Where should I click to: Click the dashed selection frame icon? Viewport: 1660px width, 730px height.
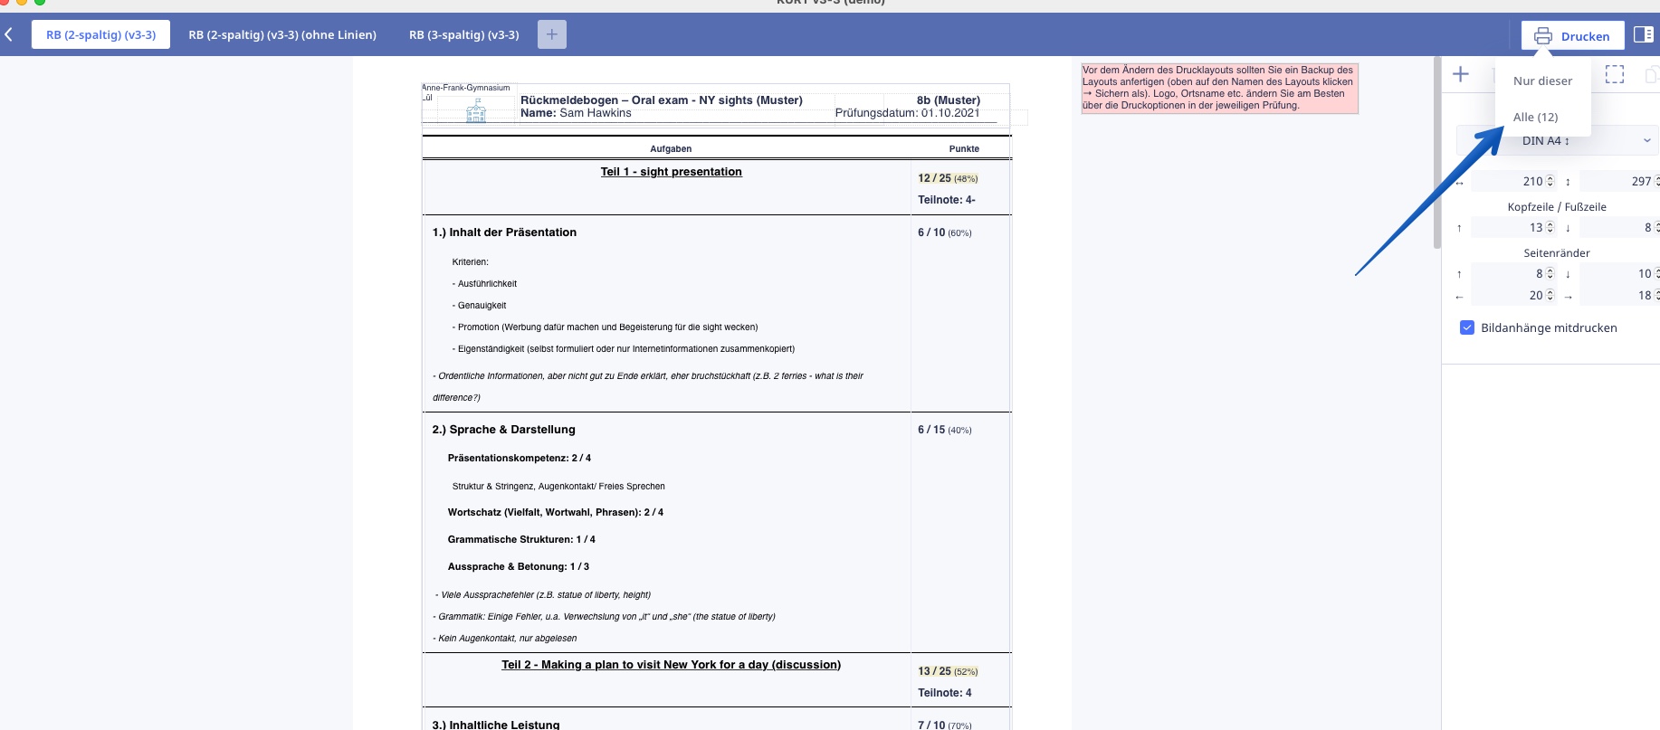tap(1615, 74)
